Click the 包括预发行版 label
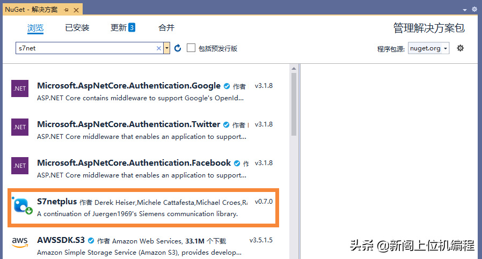Viewport: 482px width, 259px height. (218, 49)
